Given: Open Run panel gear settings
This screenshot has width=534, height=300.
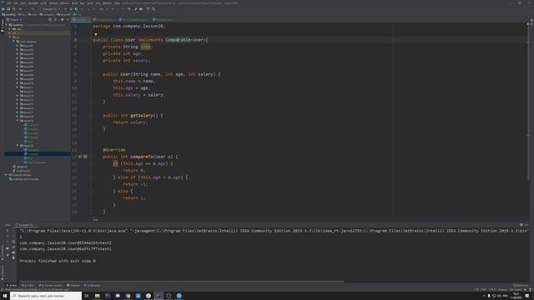Looking at the screenshot, I should pyautogui.click(x=521, y=225).
